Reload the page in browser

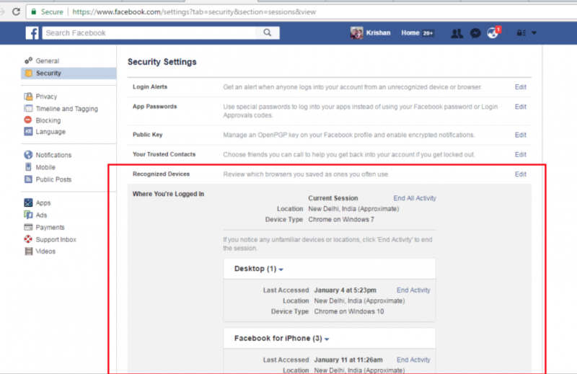[x=16, y=12]
